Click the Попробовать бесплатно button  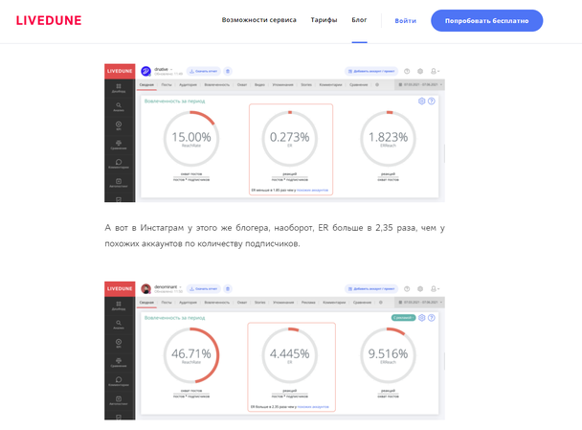click(x=486, y=21)
